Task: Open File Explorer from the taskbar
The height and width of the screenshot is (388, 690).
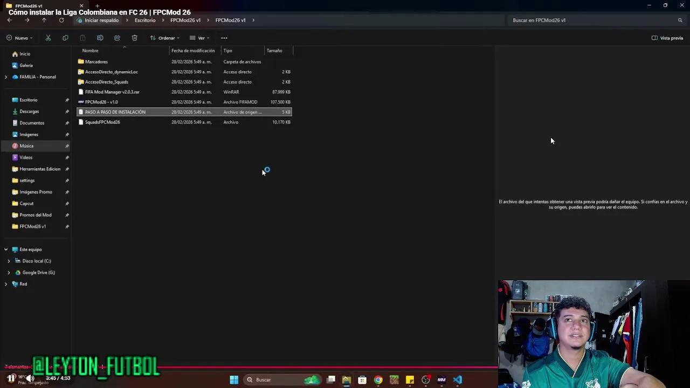Action: [x=347, y=380]
